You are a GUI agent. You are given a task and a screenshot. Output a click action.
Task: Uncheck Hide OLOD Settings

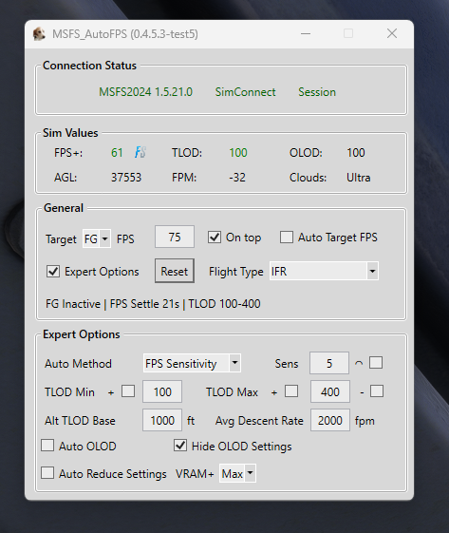(x=180, y=446)
